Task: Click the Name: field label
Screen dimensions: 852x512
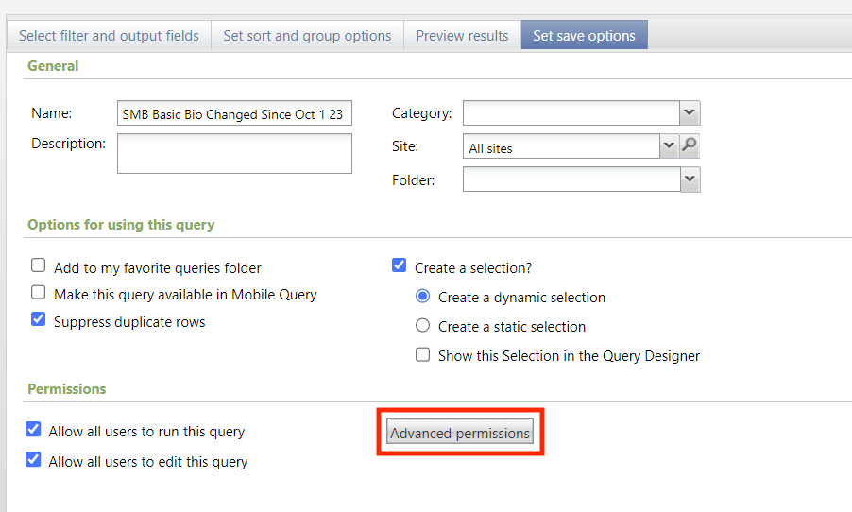Action: [52, 113]
